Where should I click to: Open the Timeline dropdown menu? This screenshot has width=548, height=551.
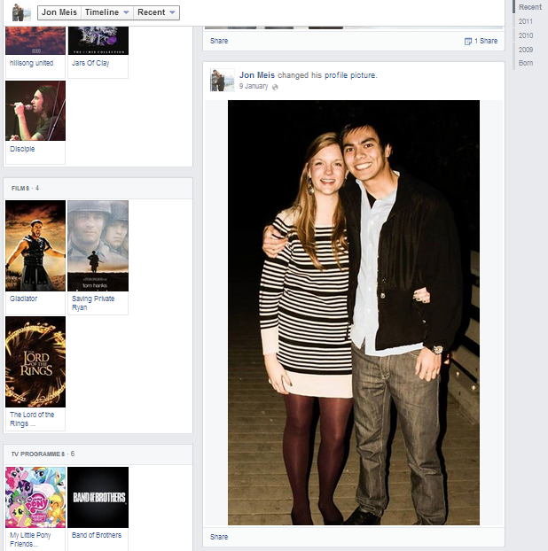(x=107, y=12)
